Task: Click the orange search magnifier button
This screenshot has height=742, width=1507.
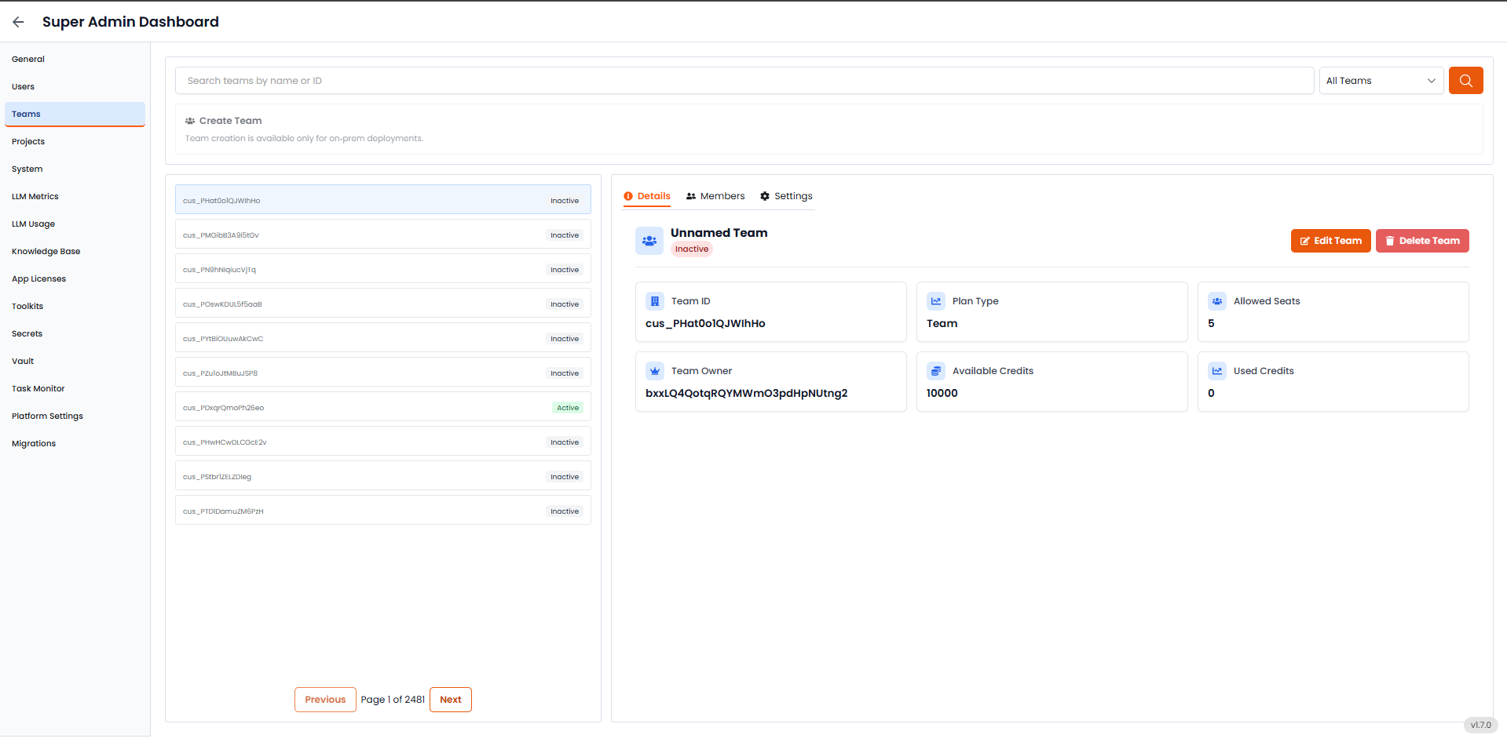Action: [x=1465, y=81]
